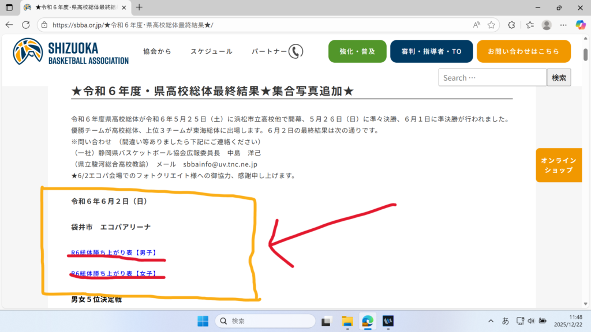Open the R6総体勝ち上がり表【男子】 link

(114, 252)
